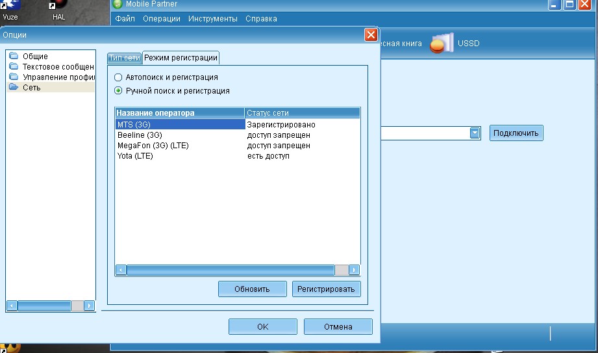The width and height of the screenshot is (598, 353).
Task: Click the Регистрировать button
Action: [326, 289]
